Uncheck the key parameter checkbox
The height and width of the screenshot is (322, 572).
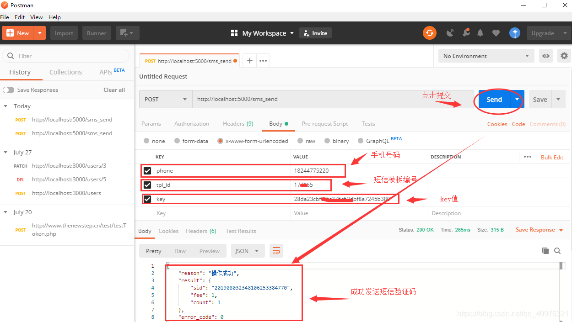tap(147, 199)
